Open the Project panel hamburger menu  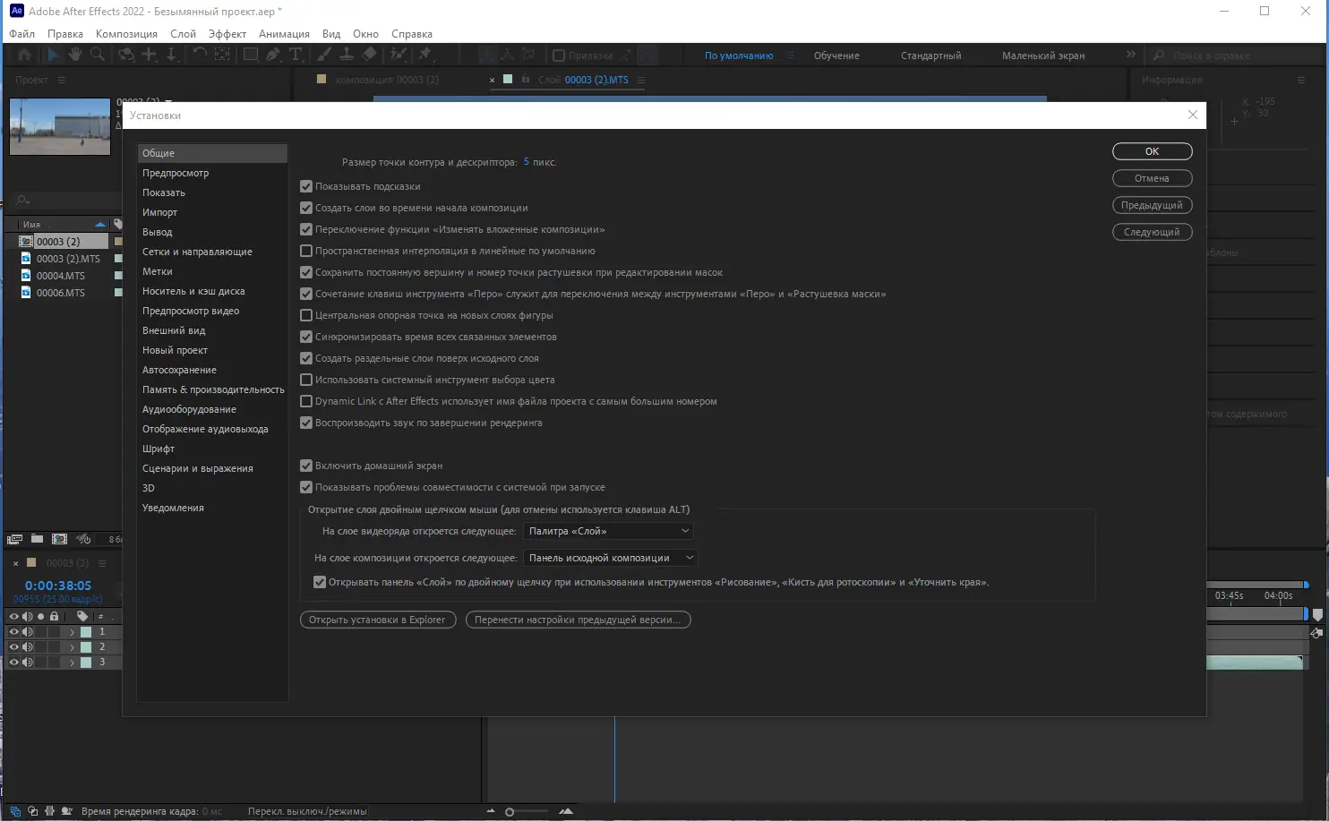click(62, 80)
